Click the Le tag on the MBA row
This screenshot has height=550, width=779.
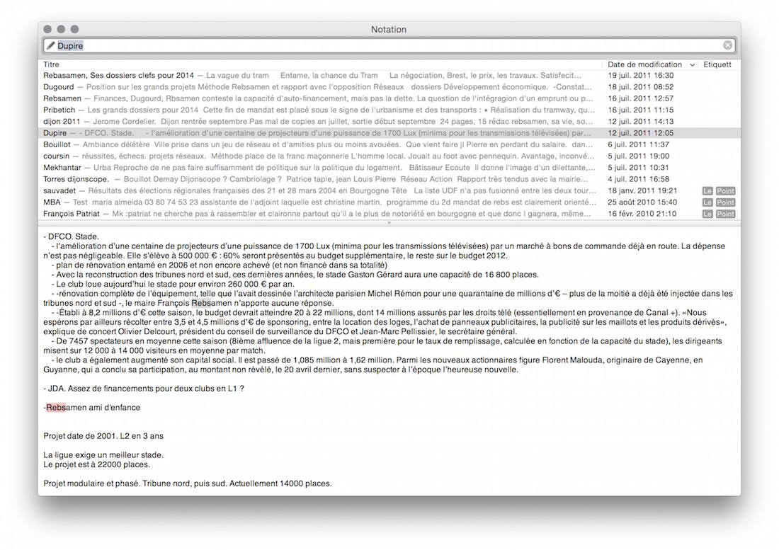coord(707,202)
